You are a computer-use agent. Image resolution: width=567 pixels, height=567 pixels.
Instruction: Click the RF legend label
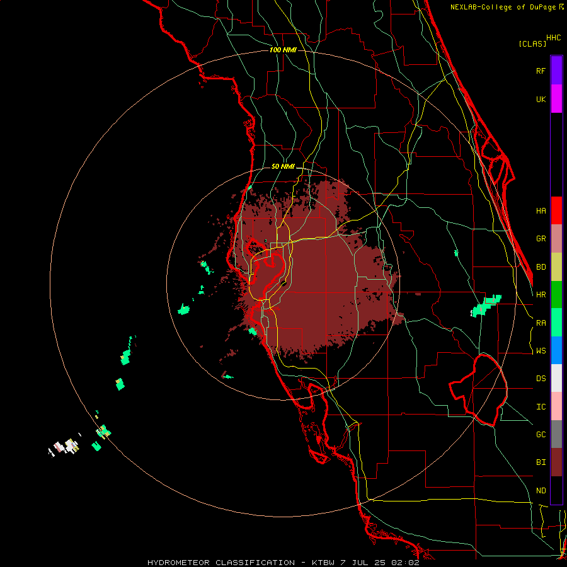click(x=541, y=71)
